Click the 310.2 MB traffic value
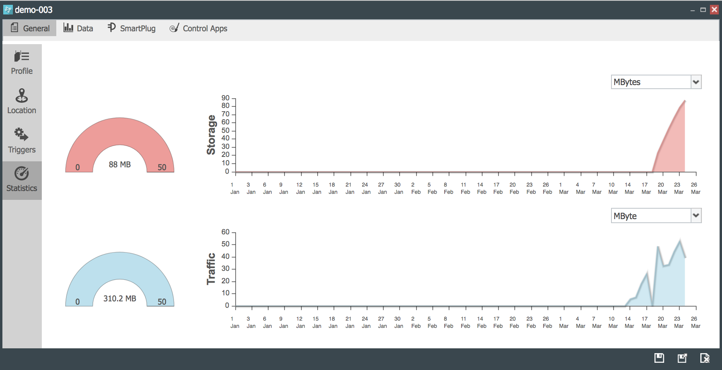722x370 pixels. (x=120, y=299)
